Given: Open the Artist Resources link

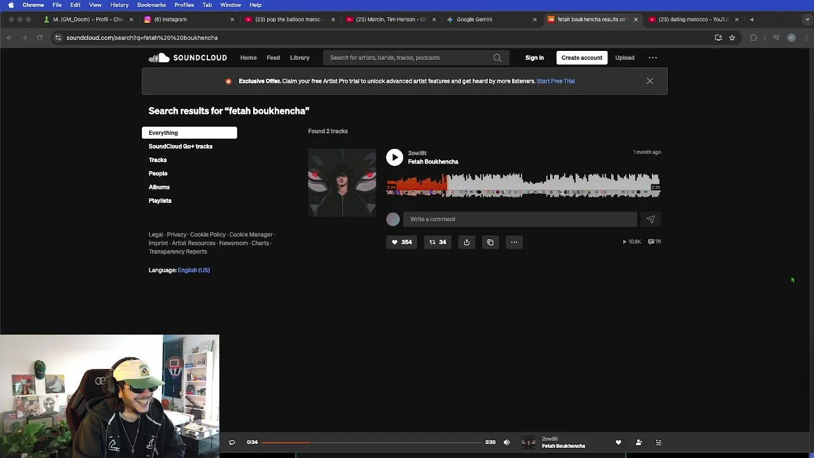Looking at the screenshot, I should click(193, 243).
